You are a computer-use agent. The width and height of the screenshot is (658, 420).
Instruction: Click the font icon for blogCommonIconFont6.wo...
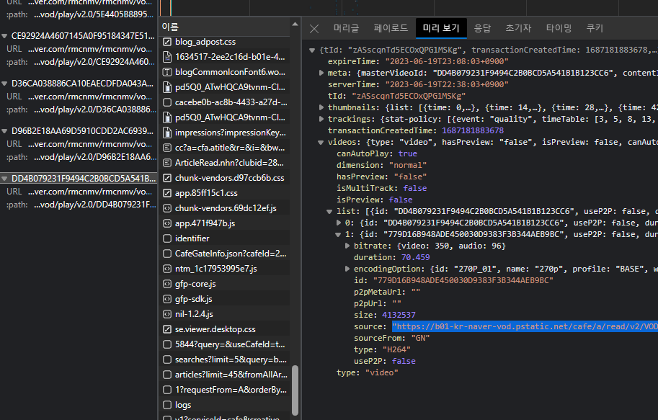click(x=167, y=72)
